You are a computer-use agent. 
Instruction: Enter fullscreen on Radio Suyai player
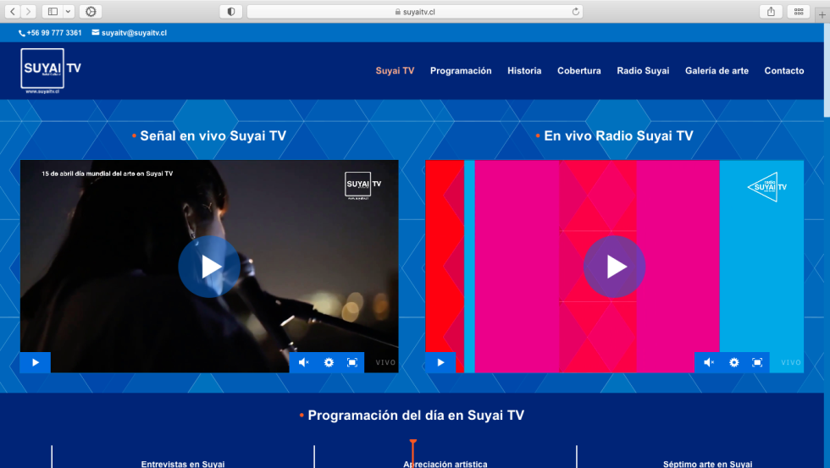click(757, 362)
